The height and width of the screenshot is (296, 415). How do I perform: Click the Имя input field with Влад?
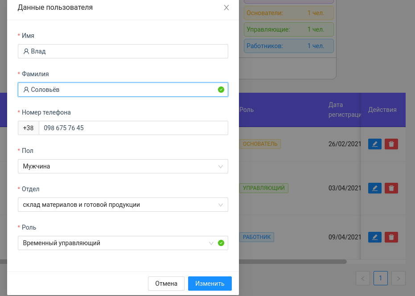click(x=123, y=51)
